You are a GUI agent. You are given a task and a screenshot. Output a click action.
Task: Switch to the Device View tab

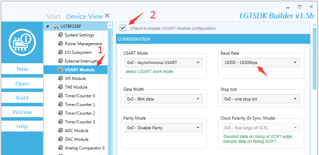[x=85, y=16]
